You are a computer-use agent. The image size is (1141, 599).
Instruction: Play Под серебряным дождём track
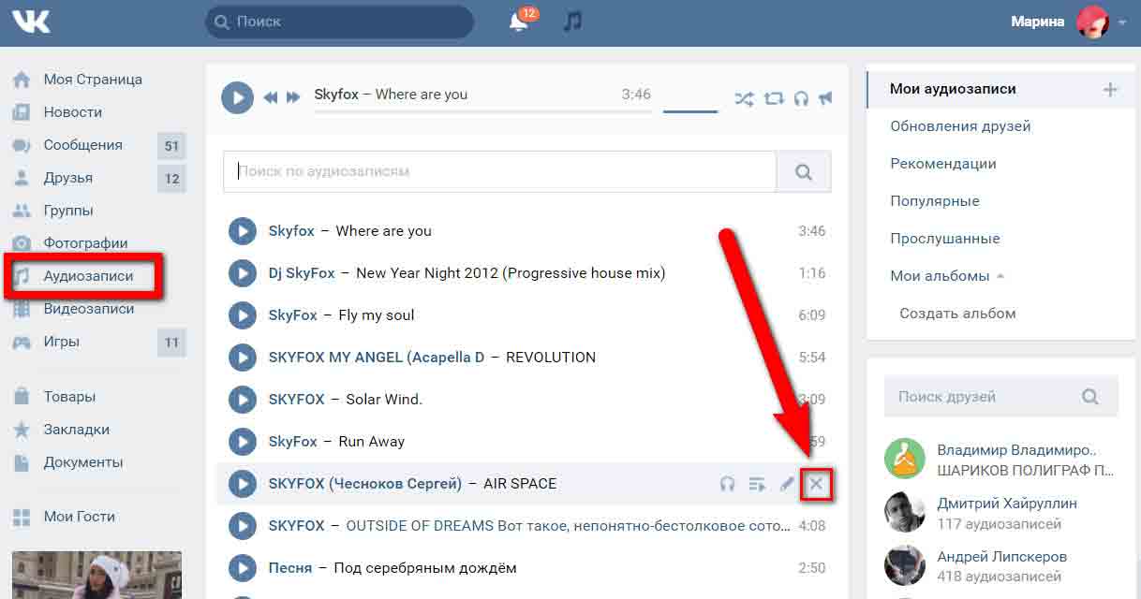click(x=243, y=568)
